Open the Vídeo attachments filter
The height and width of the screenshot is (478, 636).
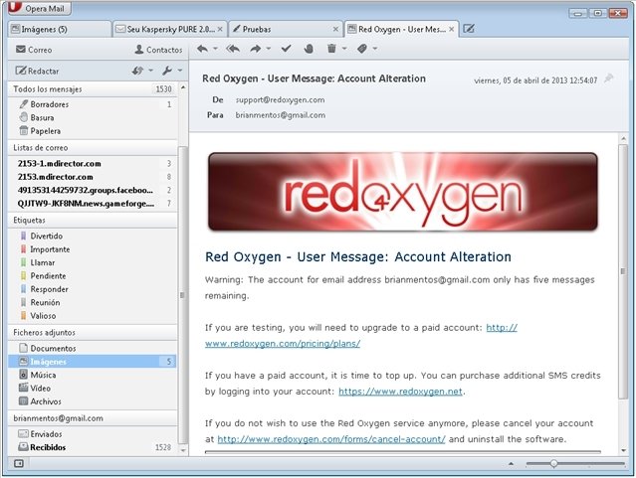pyautogui.click(x=93, y=389)
